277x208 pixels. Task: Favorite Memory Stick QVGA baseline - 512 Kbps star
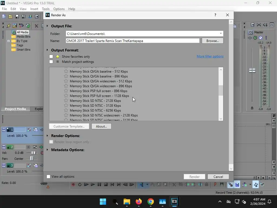(x=66, y=71)
